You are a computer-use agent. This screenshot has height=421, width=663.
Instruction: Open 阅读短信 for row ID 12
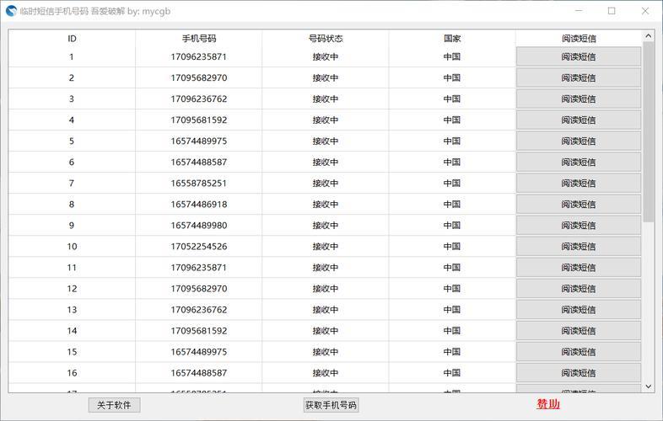coord(579,289)
